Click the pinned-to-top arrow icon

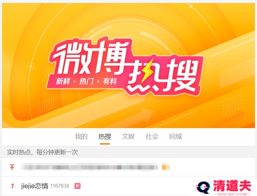tap(12, 167)
